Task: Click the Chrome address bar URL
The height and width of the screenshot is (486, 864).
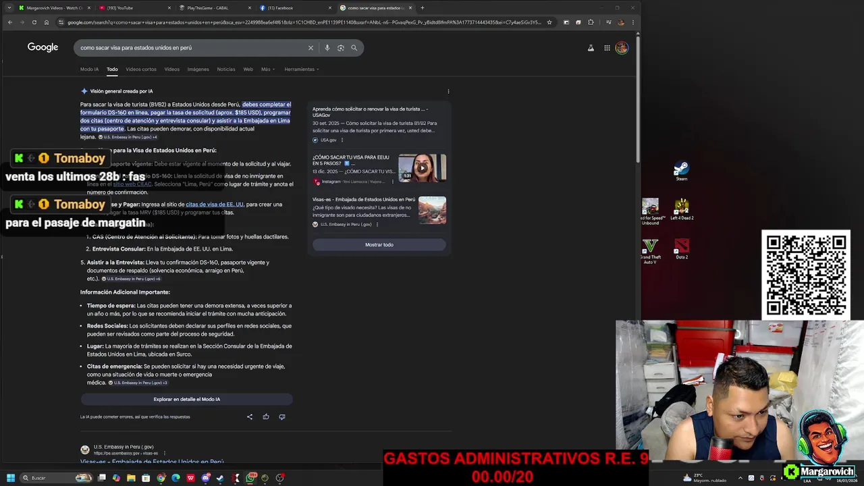Action: (304, 22)
